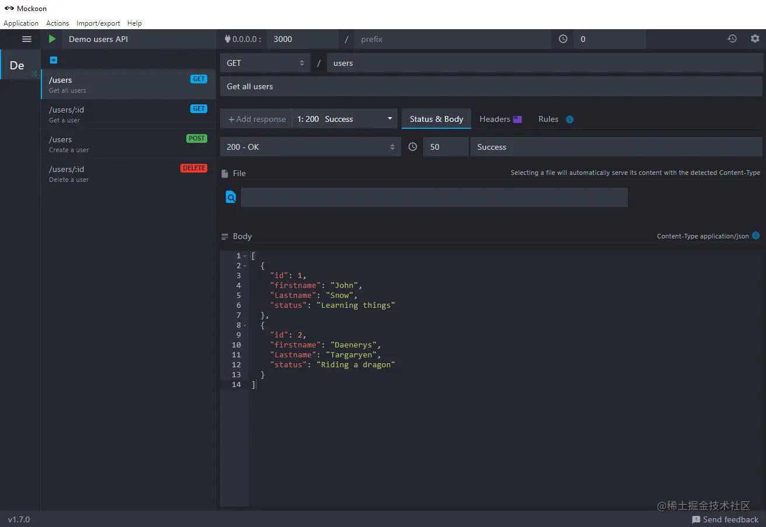Open status code 200 - OK dropdown
766x527 pixels.
pos(311,147)
